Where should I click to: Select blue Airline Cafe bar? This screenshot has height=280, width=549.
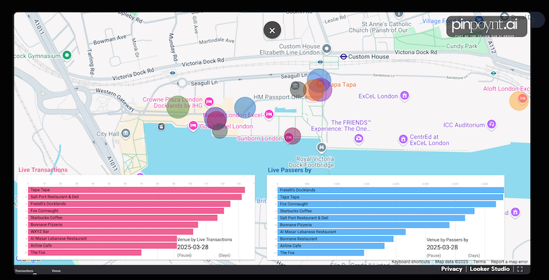331,246
